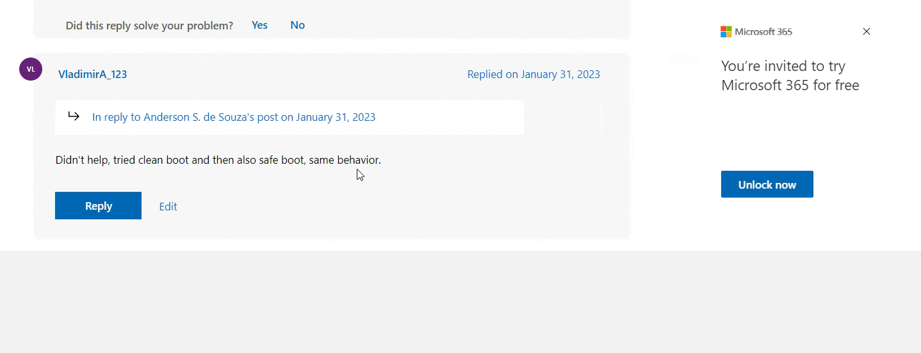Click inside the white quoted reply box
This screenshot has width=921, height=353.
pos(448,117)
